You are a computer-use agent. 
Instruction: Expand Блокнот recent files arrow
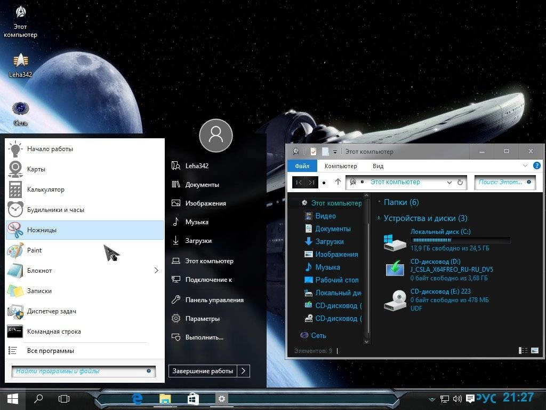(156, 271)
